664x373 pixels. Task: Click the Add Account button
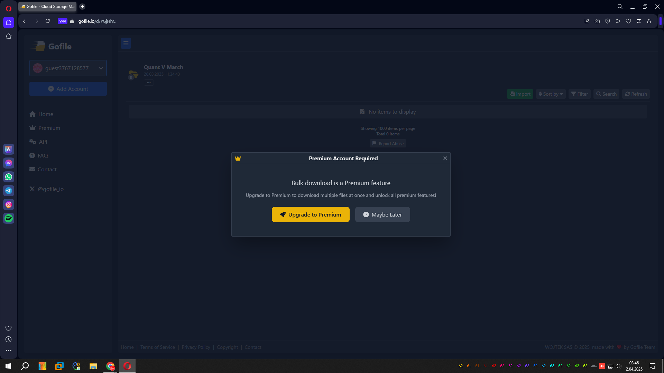[x=68, y=89]
